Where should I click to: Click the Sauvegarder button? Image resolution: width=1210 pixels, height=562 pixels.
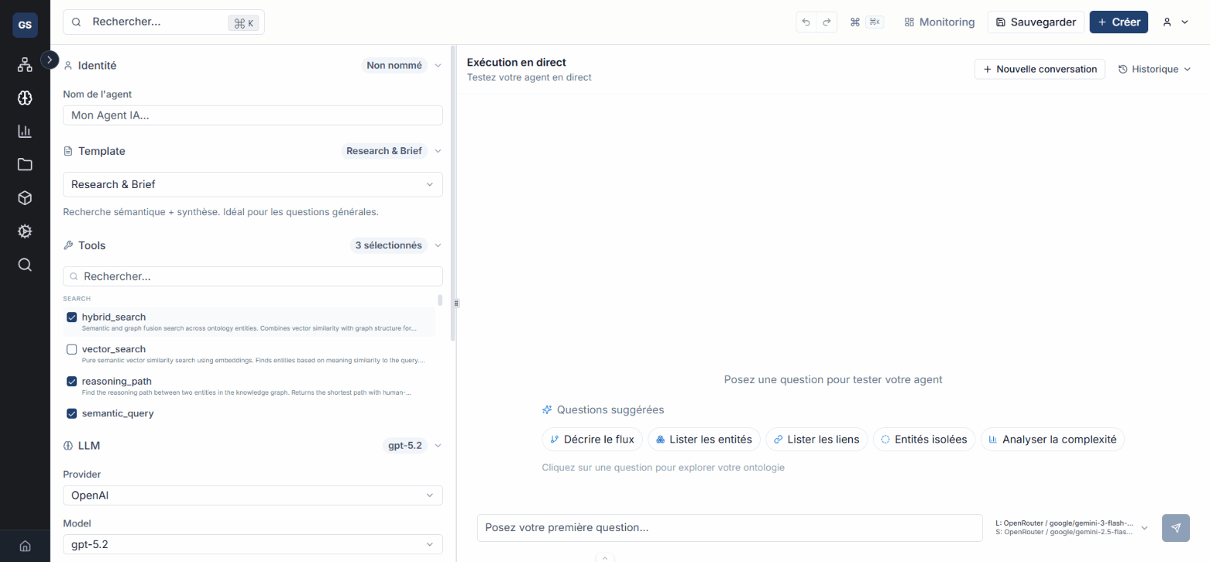tap(1036, 22)
